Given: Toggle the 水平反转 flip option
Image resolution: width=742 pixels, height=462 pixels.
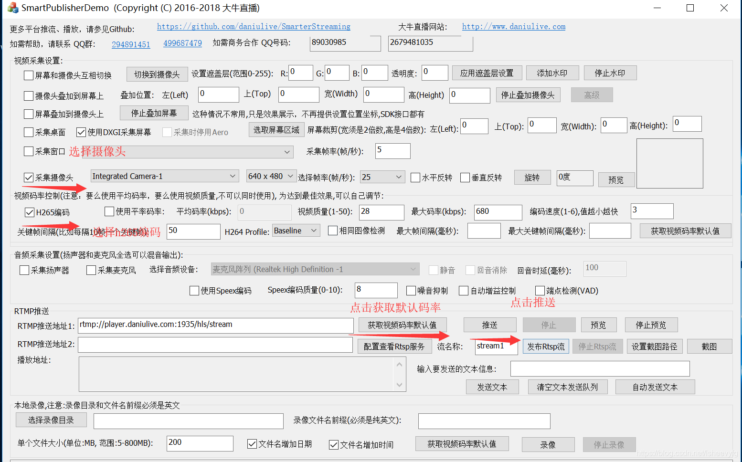Looking at the screenshot, I should (415, 177).
